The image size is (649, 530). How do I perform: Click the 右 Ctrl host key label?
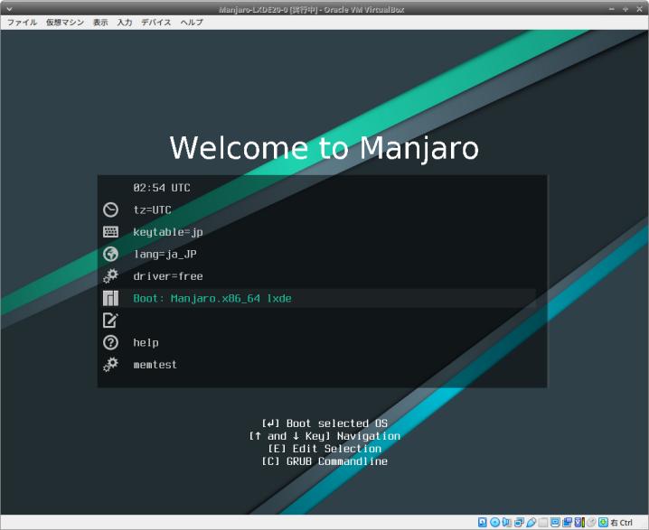pos(622,523)
